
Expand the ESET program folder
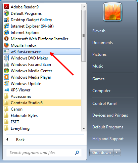tap(42, 122)
